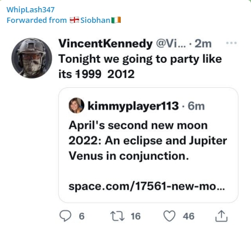Click the VincentKennedy display name
This screenshot has height=232, width=251.
pyautogui.click(x=106, y=43)
